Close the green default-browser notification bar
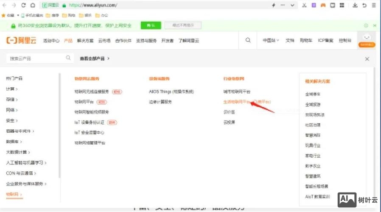The image size is (381, 212). tap(375, 25)
